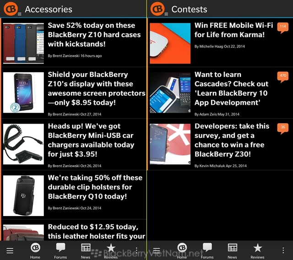293x260 pixels.
Task: Open 114 comments bubble on Karma contest
Action: coord(283,28)
